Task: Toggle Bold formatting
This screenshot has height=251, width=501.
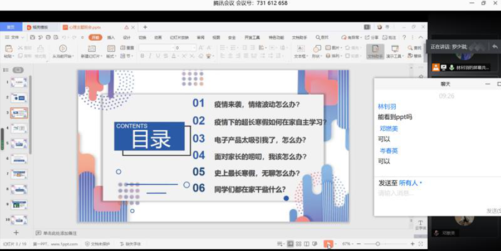Action: point(143,56)
